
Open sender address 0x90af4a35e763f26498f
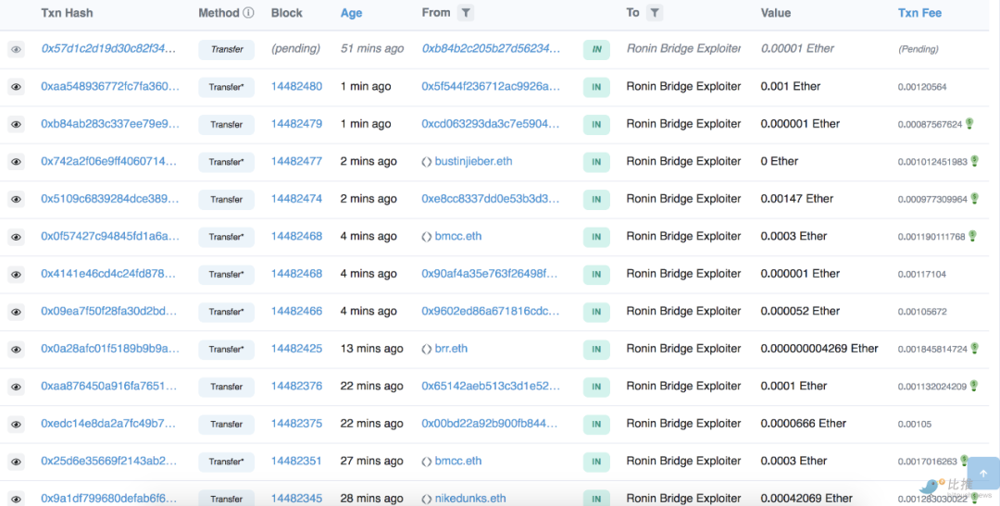pyautogui.click(x=489, y=274)
